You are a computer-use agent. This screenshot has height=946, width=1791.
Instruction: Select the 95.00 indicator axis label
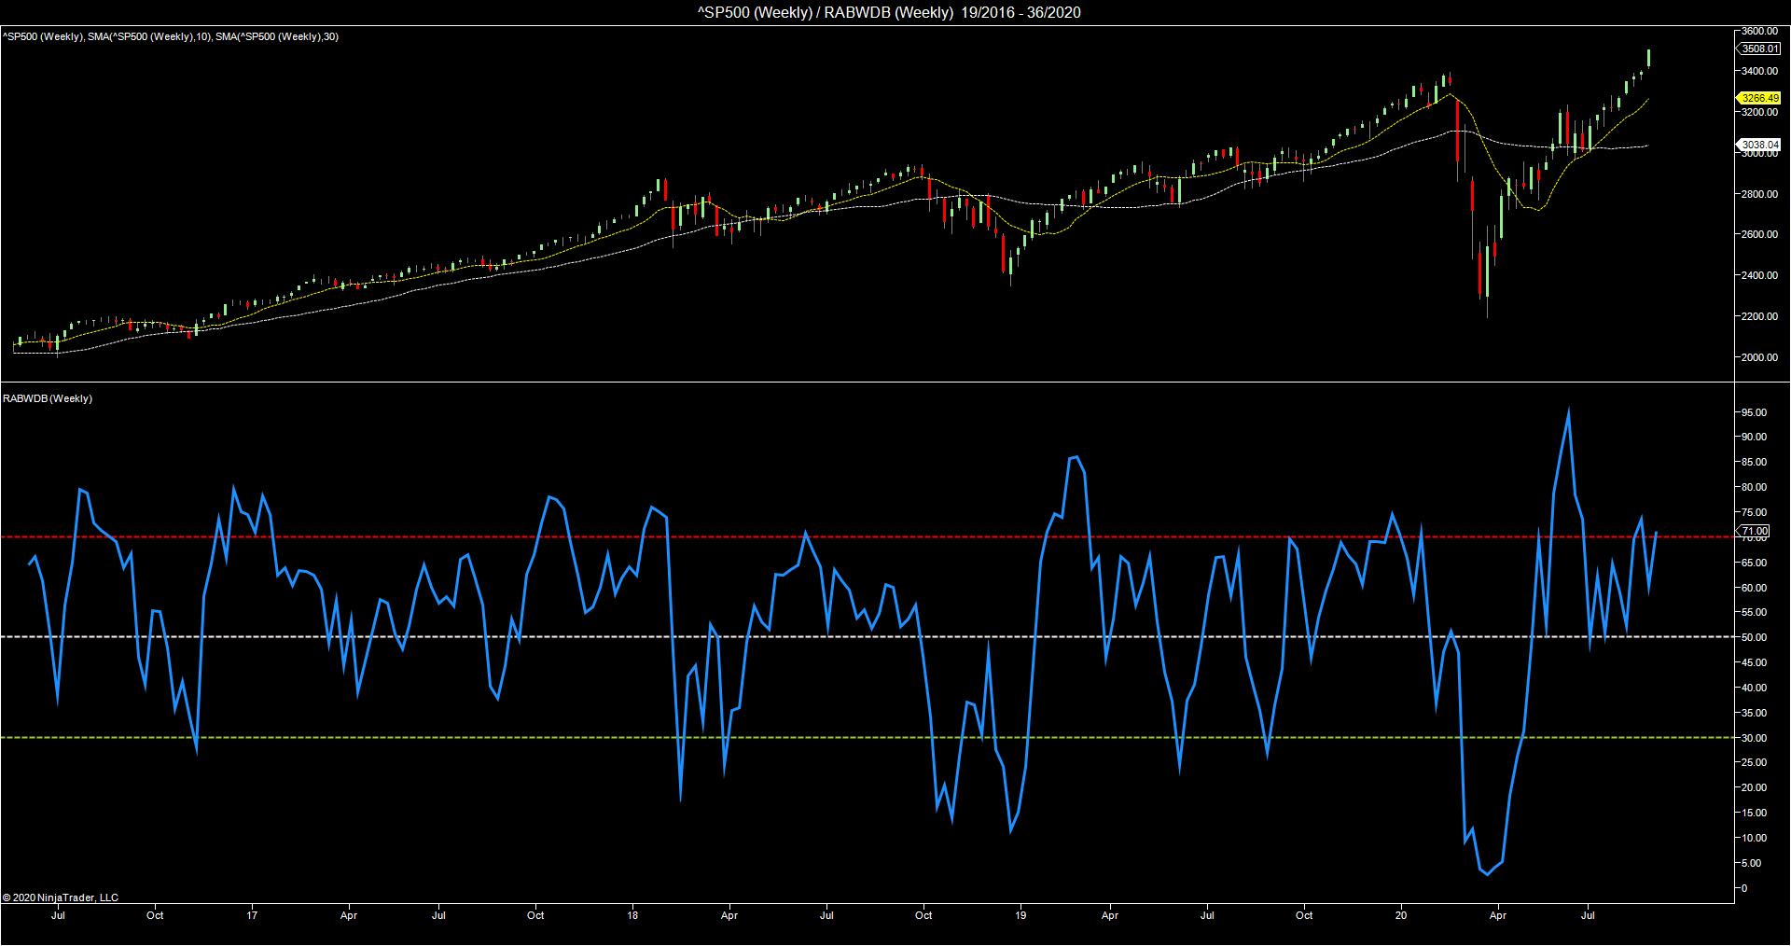click(x=1754, y=412)
